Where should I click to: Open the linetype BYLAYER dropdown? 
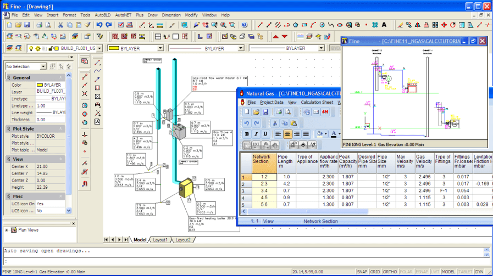241,48
